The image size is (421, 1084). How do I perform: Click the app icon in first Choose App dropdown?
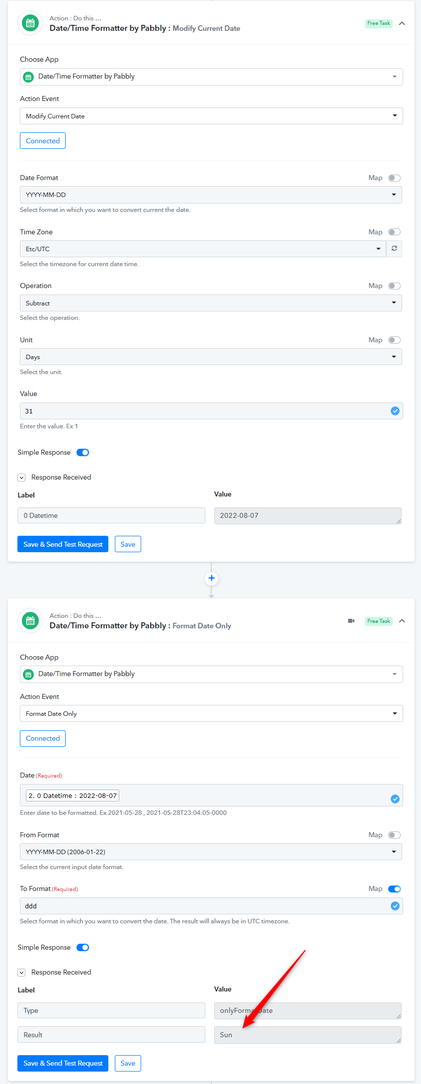(29, 77)
